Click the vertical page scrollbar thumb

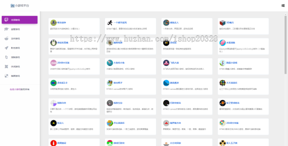(x=286, y=44)
